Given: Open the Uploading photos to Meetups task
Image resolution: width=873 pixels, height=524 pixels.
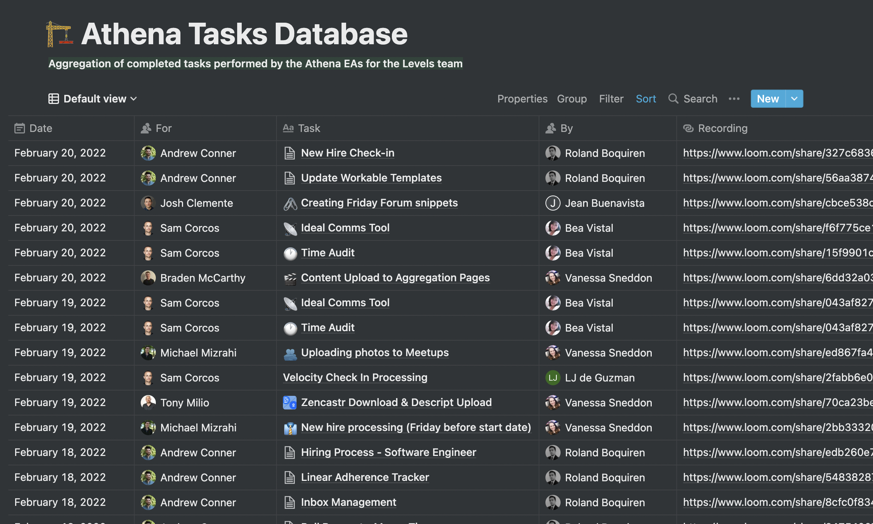Looking at the screenshot, I should pos(374,352).
